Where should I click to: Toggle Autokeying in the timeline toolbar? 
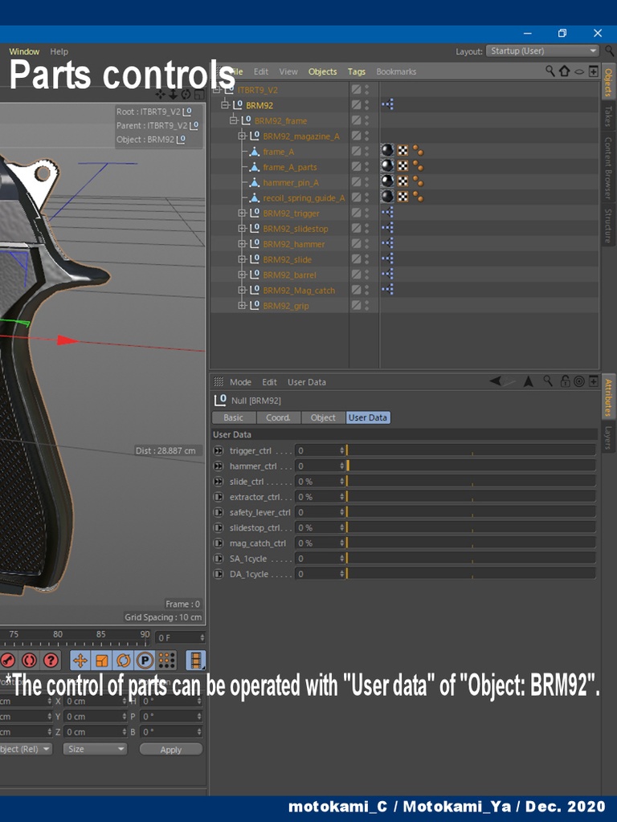[29, 661]
